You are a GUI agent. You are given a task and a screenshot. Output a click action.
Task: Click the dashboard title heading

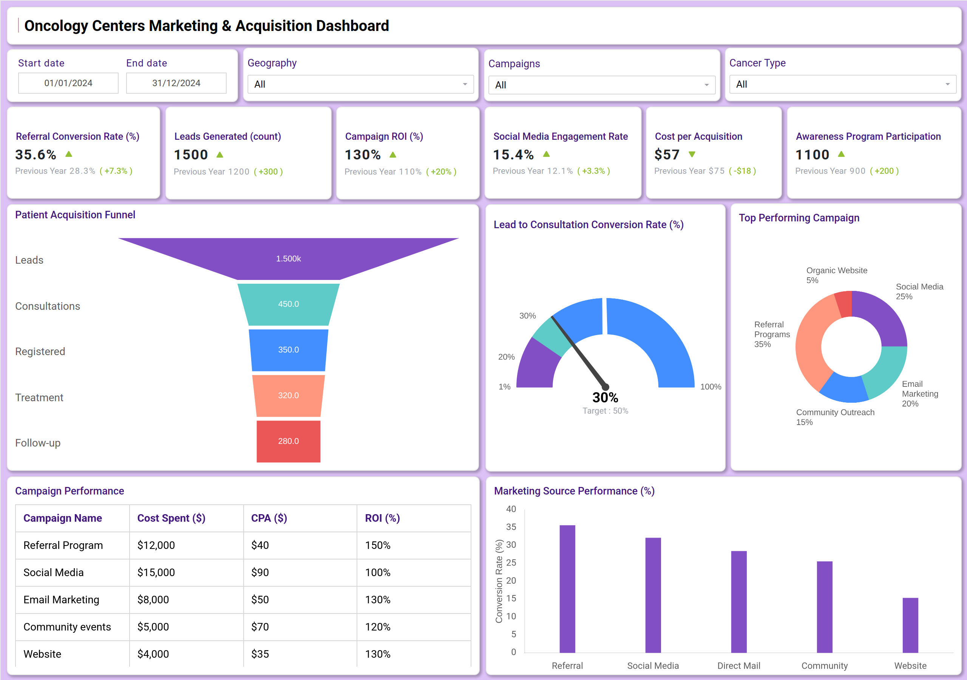(x=206, y=26)
